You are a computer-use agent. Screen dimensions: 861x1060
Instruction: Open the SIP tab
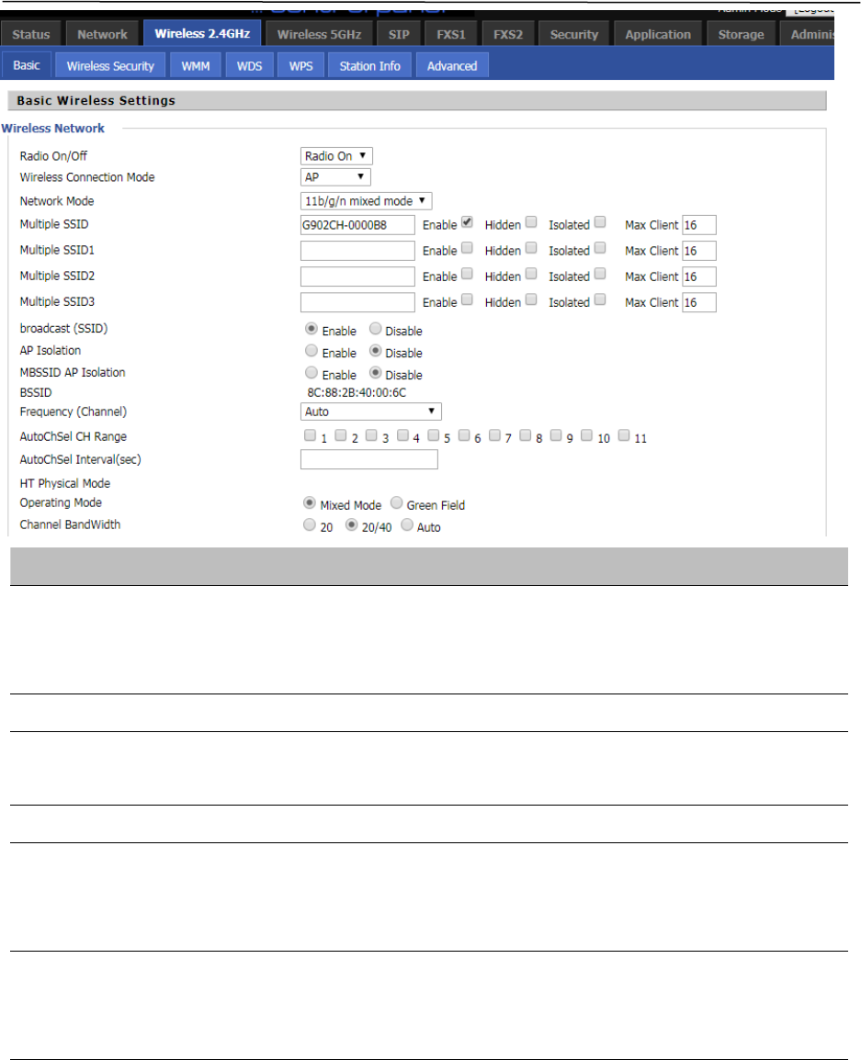pos(399,34)
